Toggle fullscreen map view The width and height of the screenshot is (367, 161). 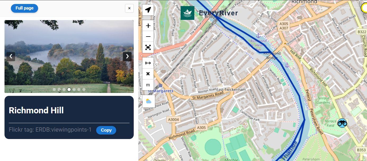(x=148, y=47)
